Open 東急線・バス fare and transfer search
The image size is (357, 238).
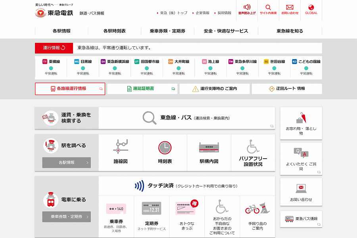[187, 118]
